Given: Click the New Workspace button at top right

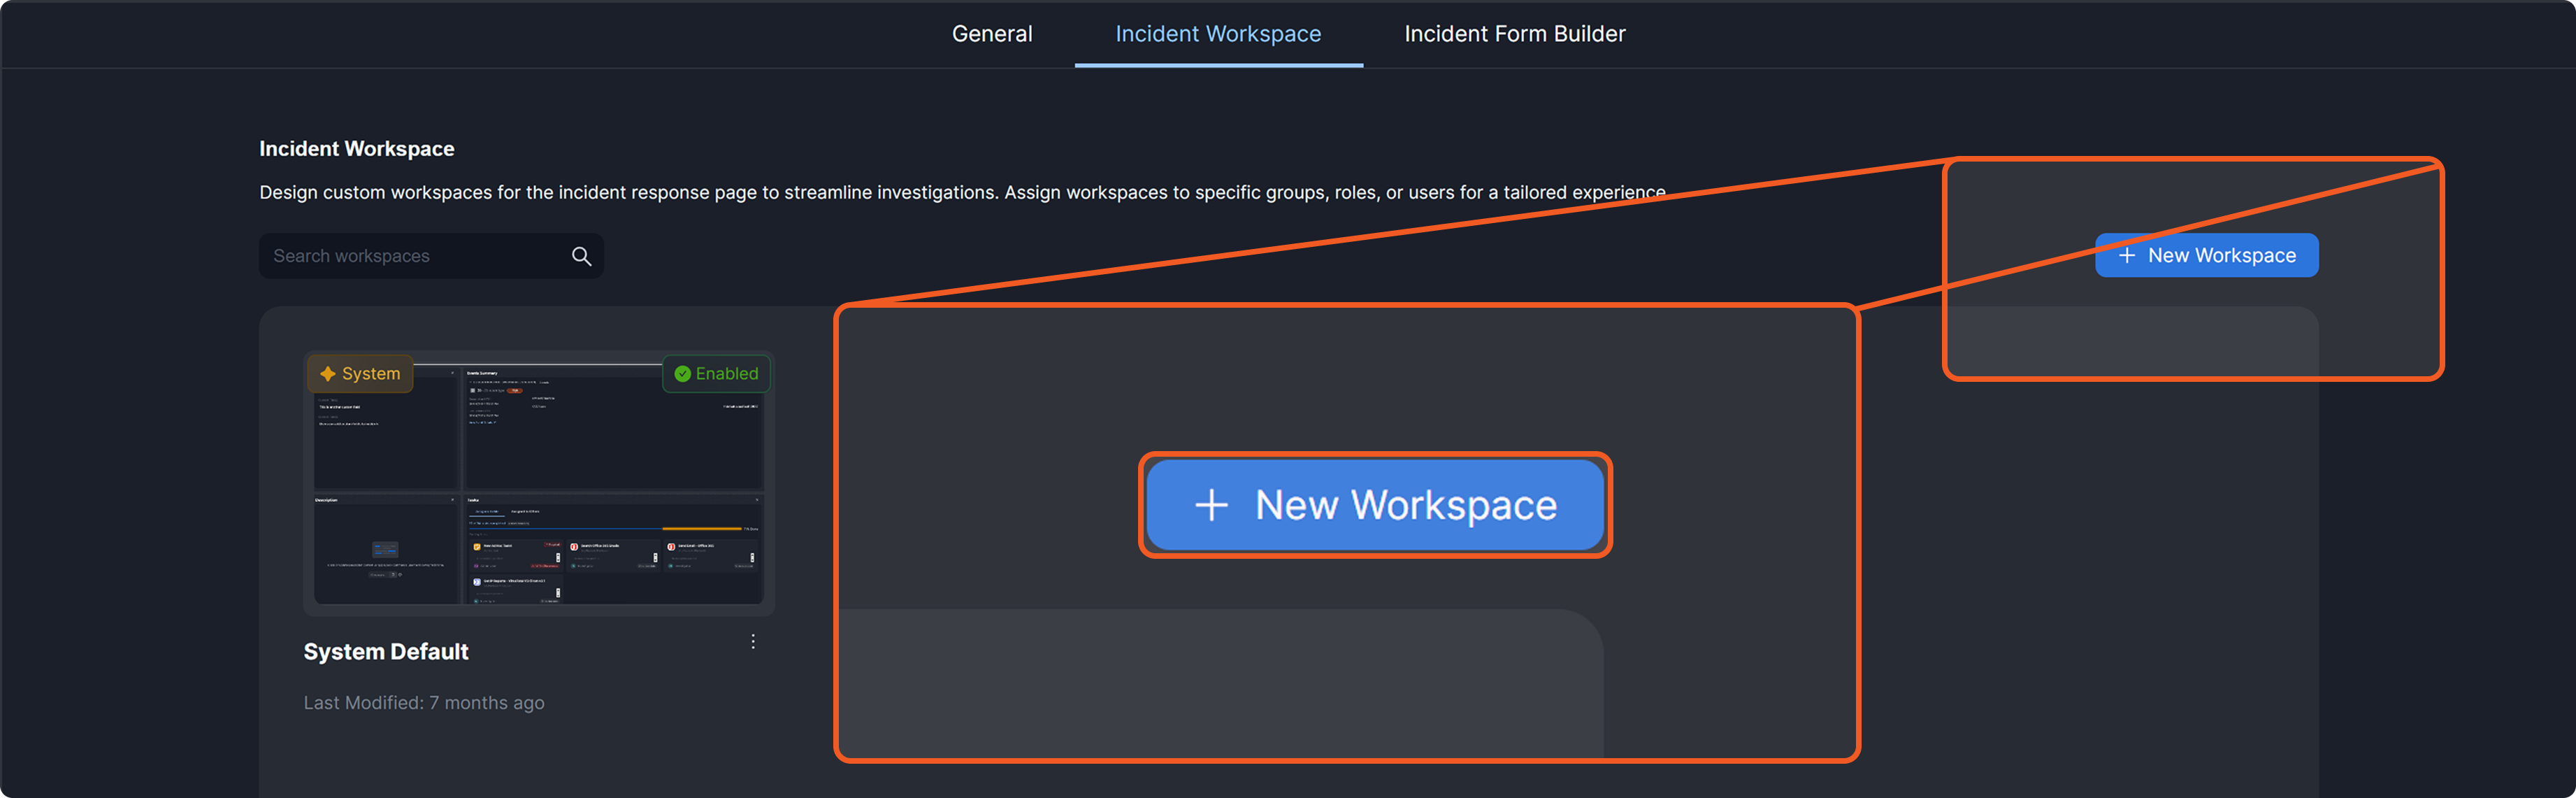Looking at the screenshot, I should (2206, 255).
